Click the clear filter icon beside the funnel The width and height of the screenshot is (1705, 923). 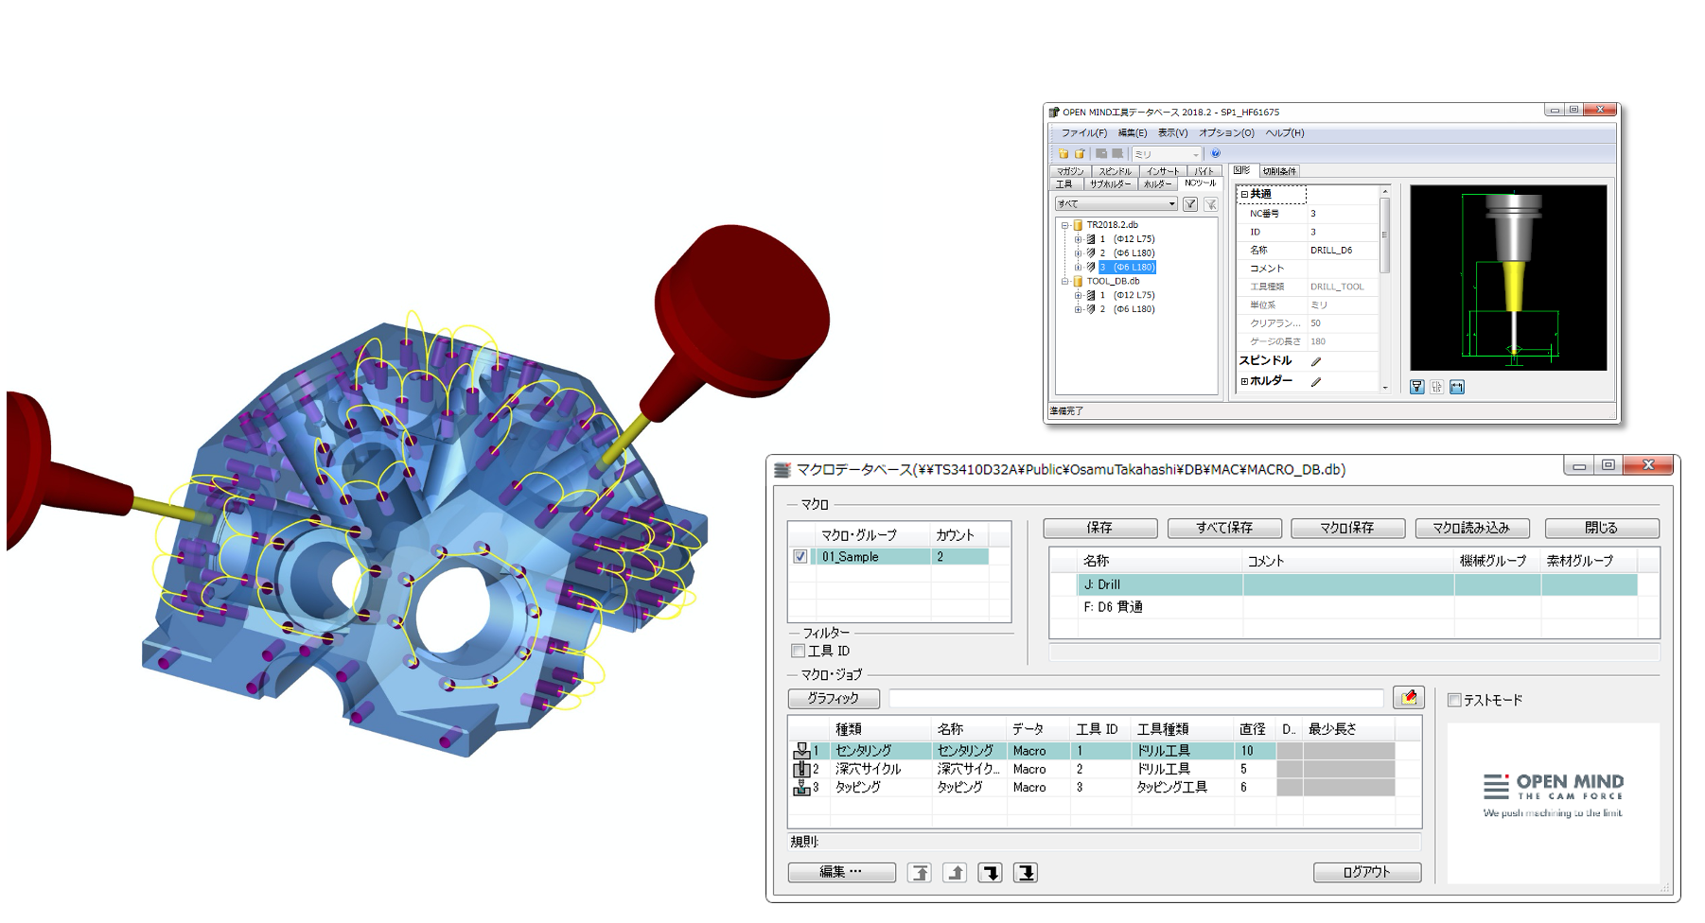click(1210, 203)
